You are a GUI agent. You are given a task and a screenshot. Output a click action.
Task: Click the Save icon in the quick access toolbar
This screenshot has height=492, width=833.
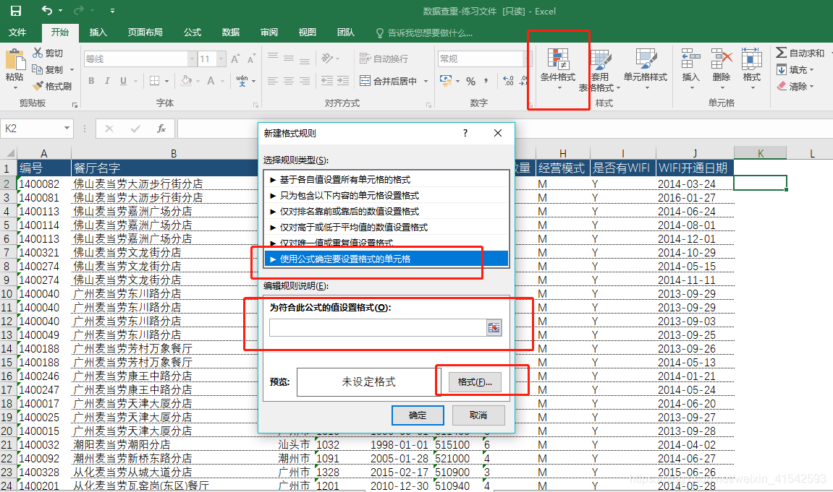coord(16,11)
